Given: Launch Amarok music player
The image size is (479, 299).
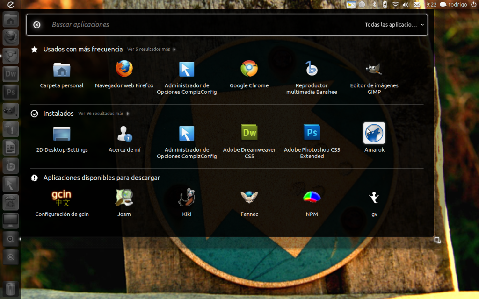Looking at the screenshot, I should [x=374, y=138].
